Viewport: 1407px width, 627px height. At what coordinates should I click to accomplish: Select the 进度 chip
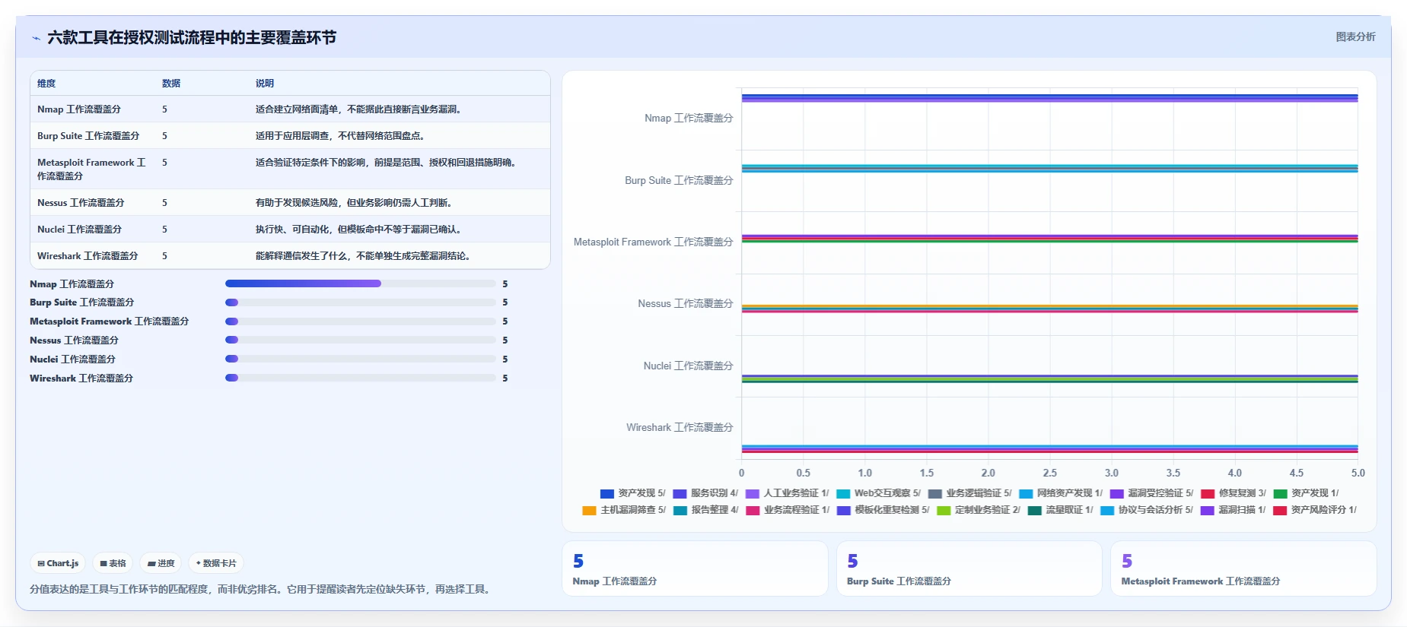click(161, 563)
